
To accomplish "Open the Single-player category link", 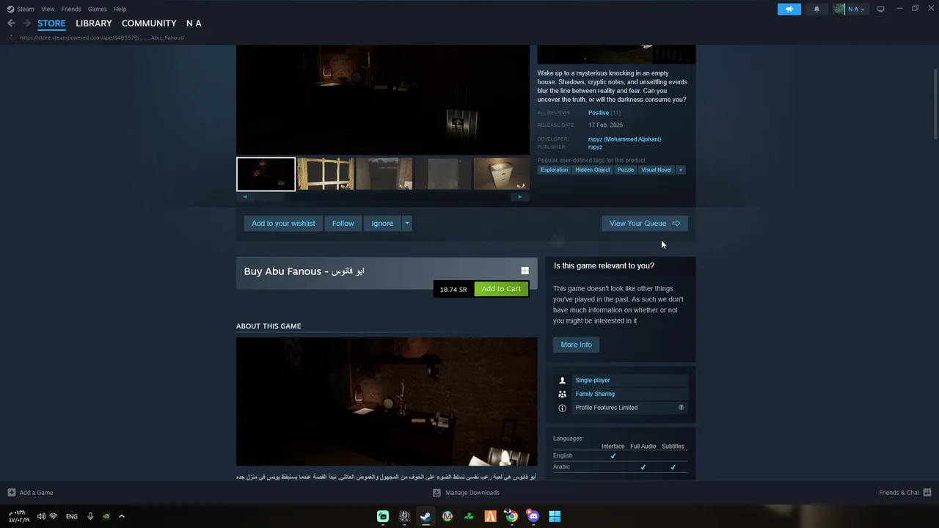I will [x=593, y=380].
